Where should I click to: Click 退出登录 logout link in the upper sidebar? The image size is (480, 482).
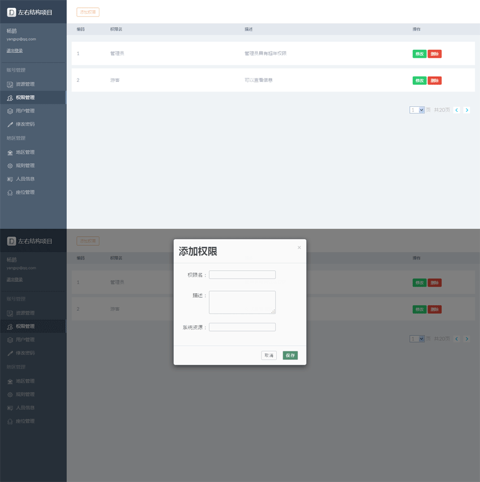(15, 51)
